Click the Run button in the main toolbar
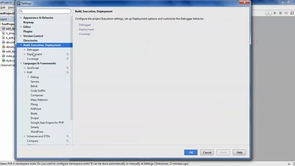 [275, 13]
